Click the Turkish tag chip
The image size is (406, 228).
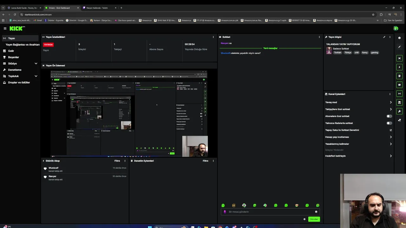[x=337, y=53]
